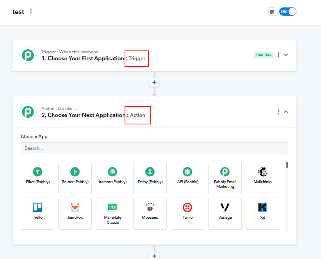321x259 pixels.
Task: Click Choose Your First Application heading
Action: [x=83, y=58]
